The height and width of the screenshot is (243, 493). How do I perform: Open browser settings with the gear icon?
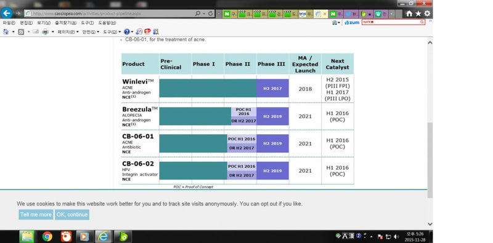click(427, 14)
